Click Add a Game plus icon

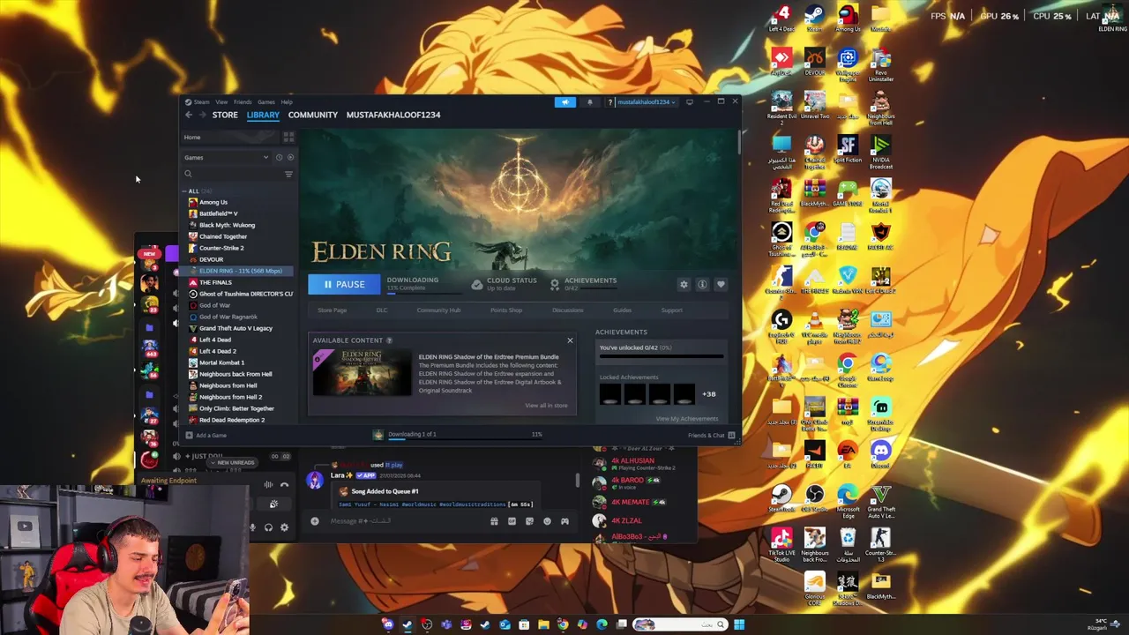pos(189,436)
